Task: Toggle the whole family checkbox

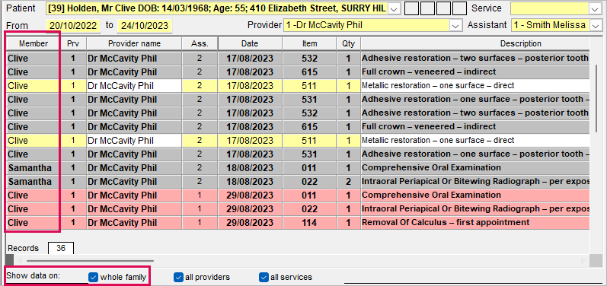Action: [93, 277]
